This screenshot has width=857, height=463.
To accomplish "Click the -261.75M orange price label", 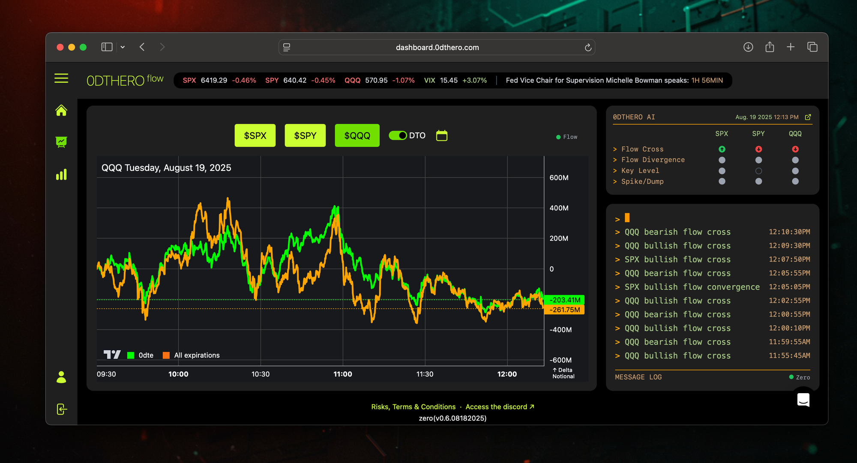I will pos(565,310).
